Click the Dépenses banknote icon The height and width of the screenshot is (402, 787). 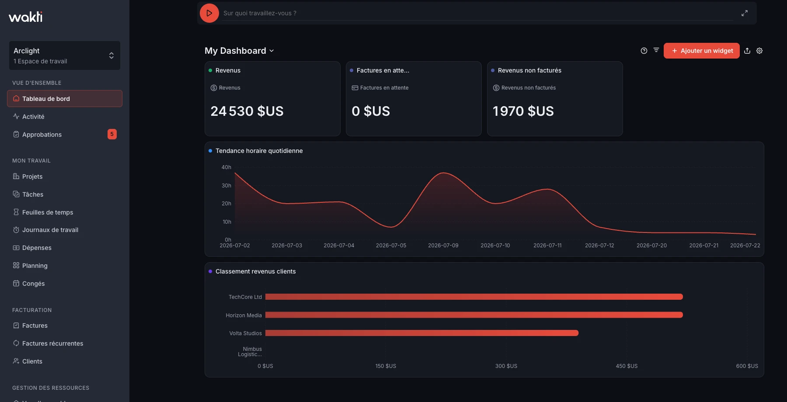(16, 248)
